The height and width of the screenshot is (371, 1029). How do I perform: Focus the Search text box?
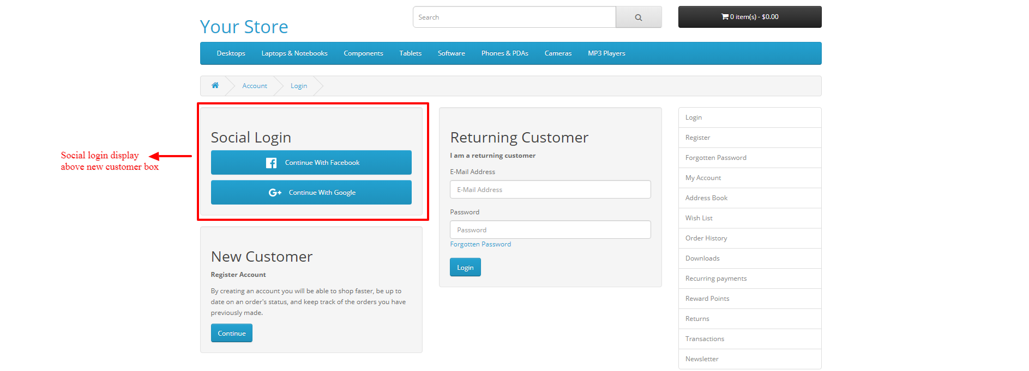click(514, 17)
